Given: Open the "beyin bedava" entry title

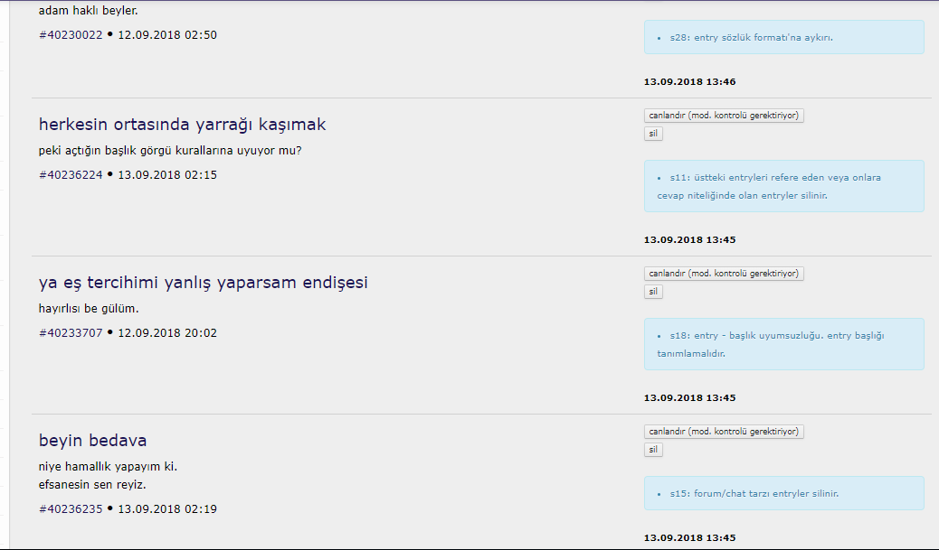Looking at the screenshot, I should tap(92, 441).
